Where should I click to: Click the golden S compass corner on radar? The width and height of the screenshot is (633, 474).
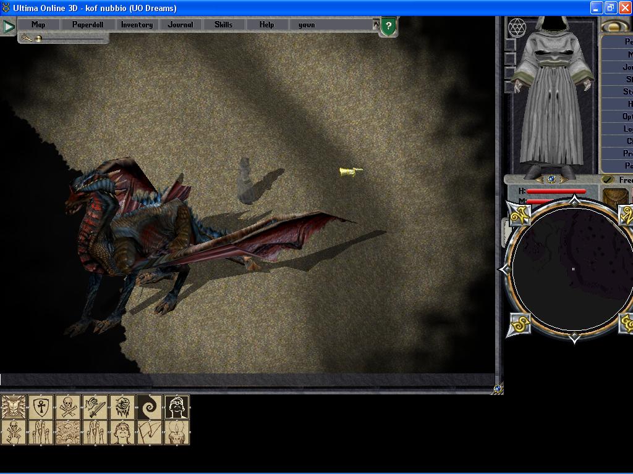[x=520, y=324]
